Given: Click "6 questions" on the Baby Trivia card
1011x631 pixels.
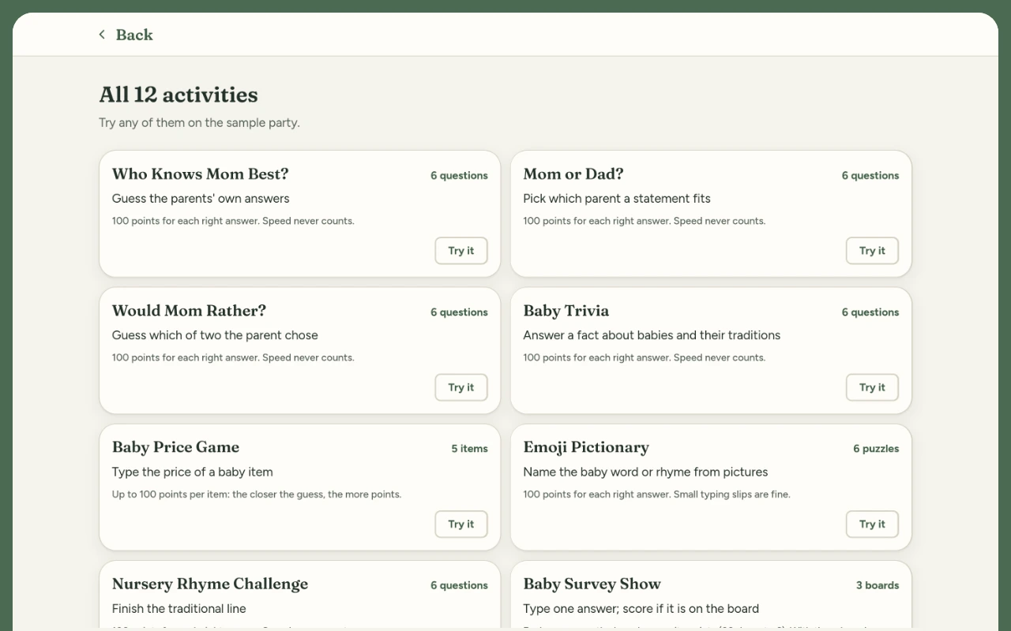Looking at the screenshot, I should click(870, 312).
